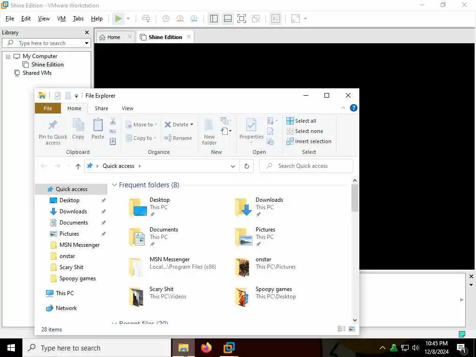Go up one level with up arrow
Screen dimensions: 476x357
click(78, 166)
